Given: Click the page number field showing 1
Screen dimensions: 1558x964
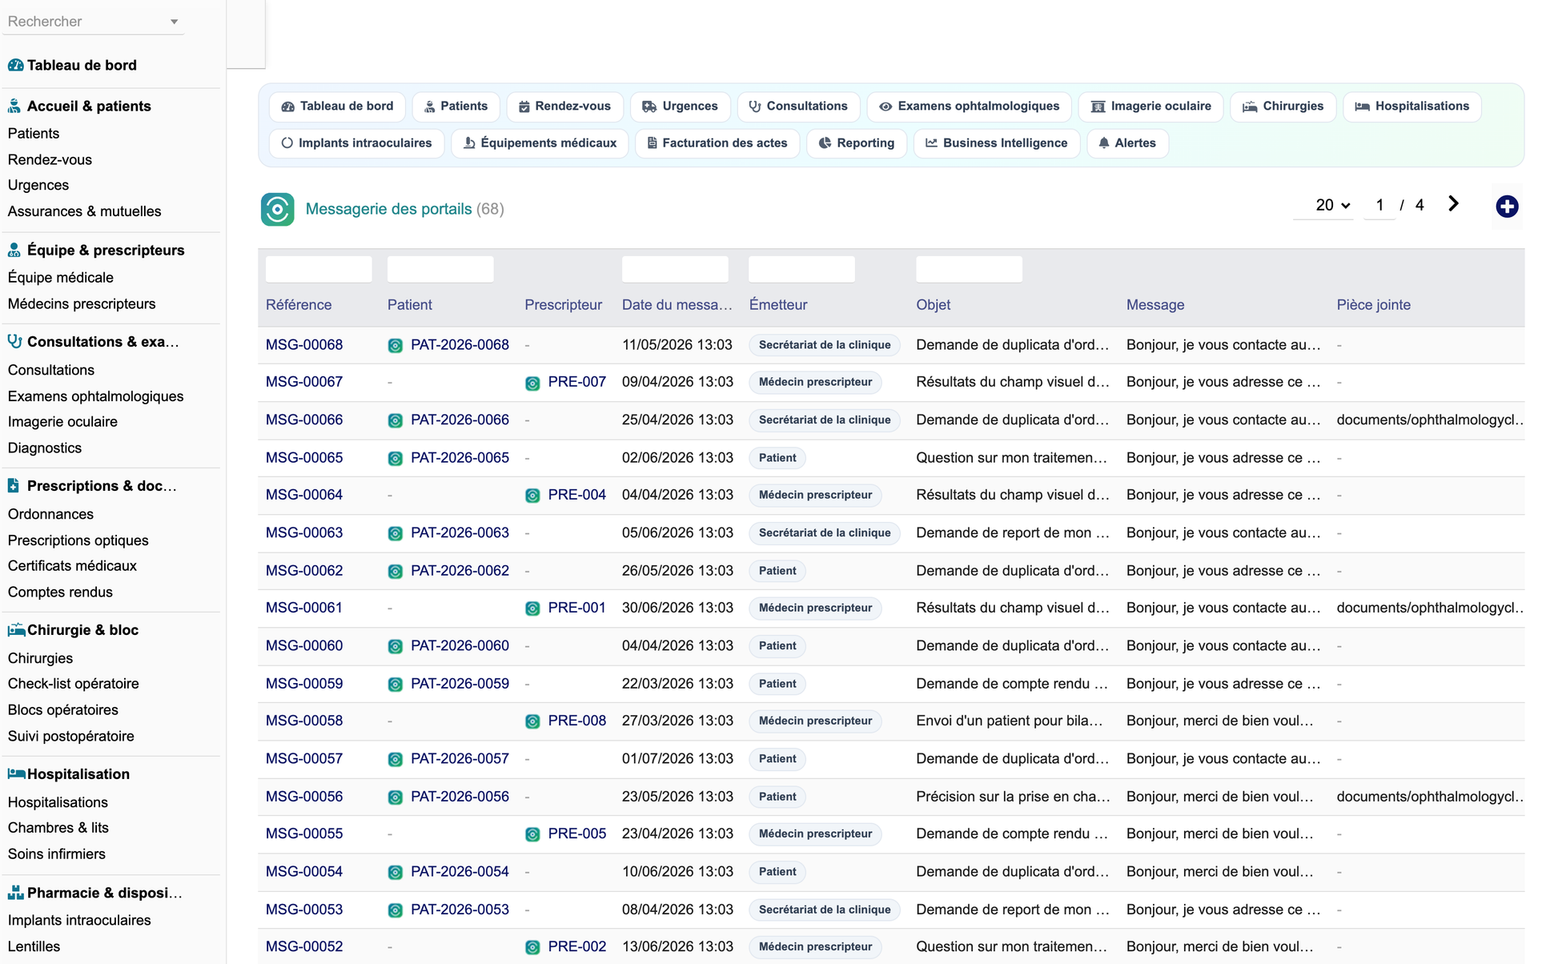Looking at the screenshot, I should click(1379, 205).
